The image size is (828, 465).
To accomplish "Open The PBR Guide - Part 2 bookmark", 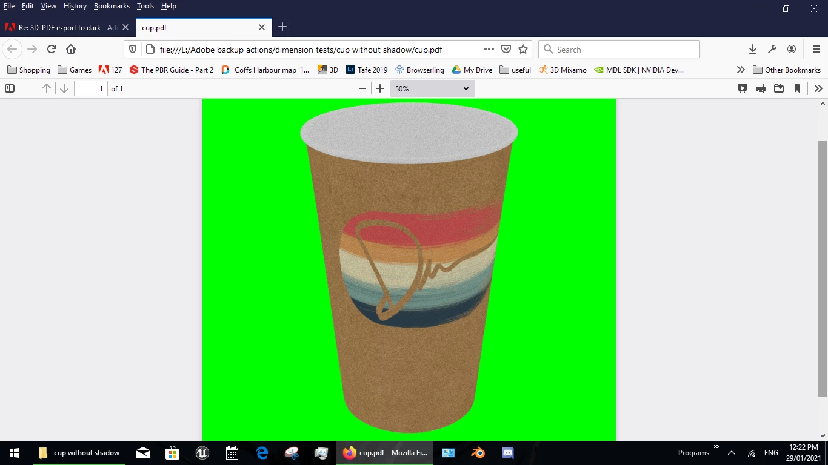I will pos(172,70).
